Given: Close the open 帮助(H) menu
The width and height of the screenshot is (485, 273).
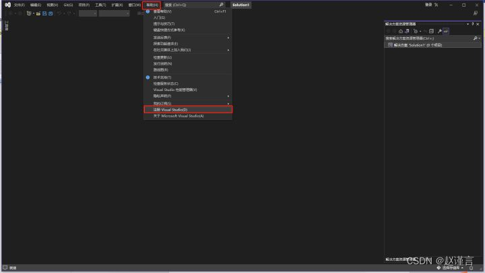Looking at the screenshot, I should click(x=152, y=5).
